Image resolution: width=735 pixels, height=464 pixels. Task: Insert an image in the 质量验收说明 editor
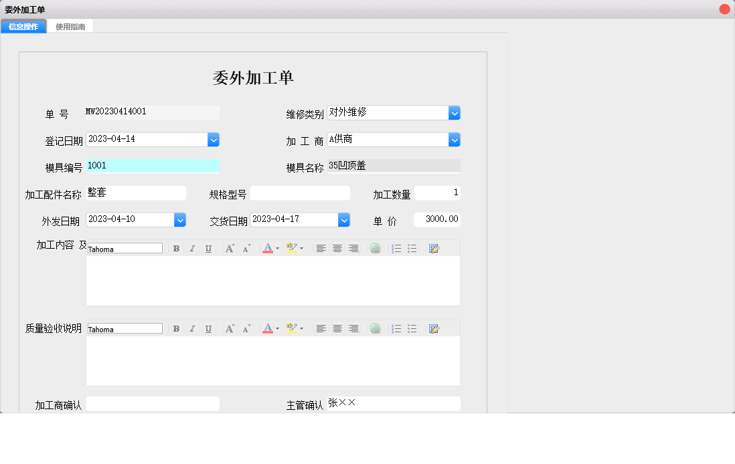coord(433,328)
